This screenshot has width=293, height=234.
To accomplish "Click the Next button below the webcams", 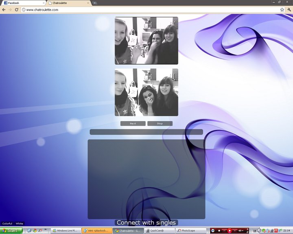I will click(133, 123).
